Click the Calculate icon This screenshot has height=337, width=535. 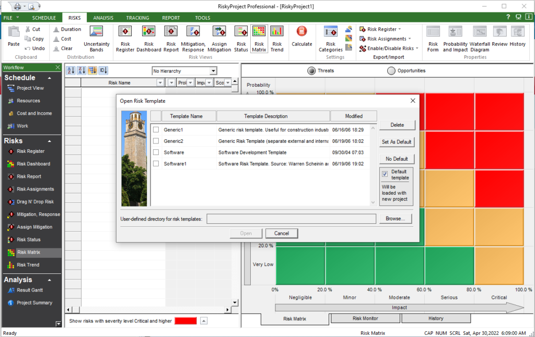pyautogui.click(x=302, y=38)
